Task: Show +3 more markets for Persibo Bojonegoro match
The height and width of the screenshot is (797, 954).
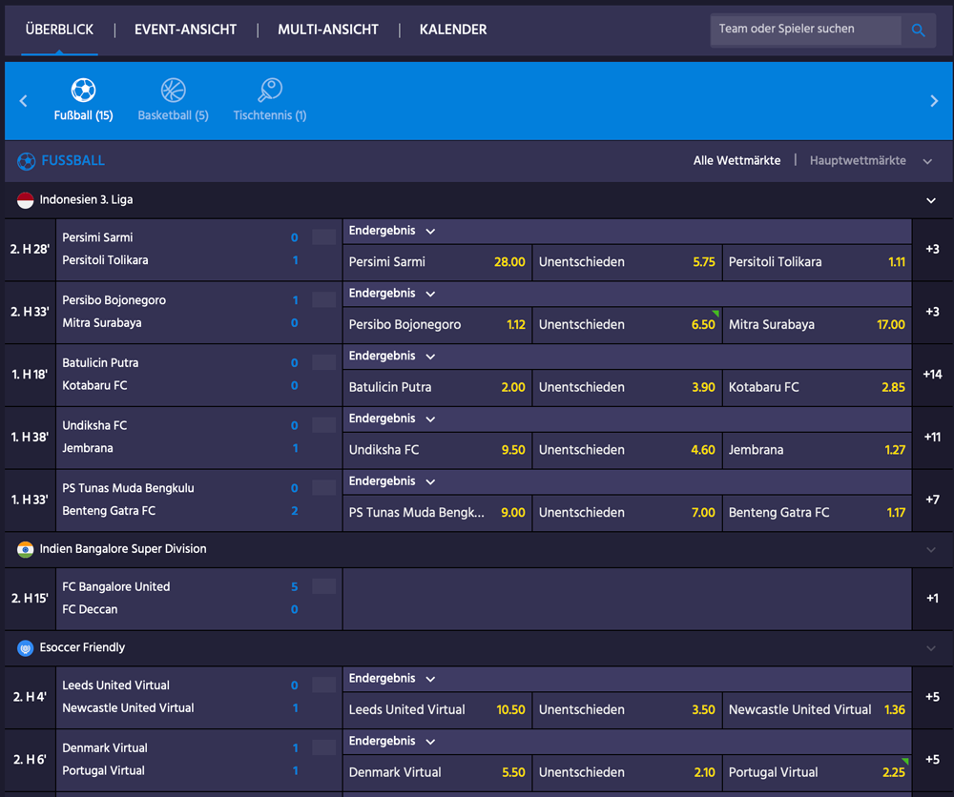Action: (x=933, y=312)
